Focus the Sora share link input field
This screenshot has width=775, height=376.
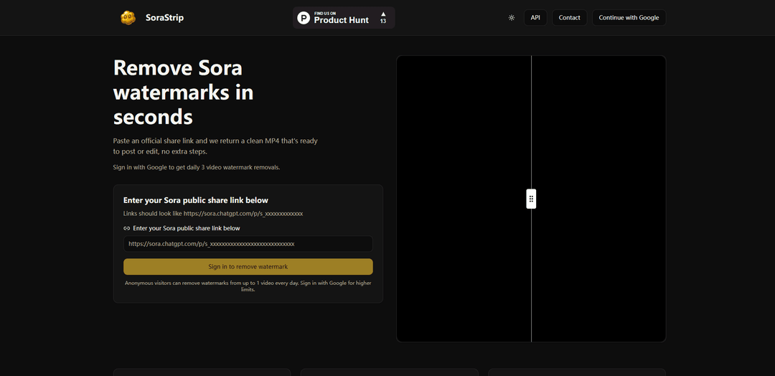click(248, 244)
